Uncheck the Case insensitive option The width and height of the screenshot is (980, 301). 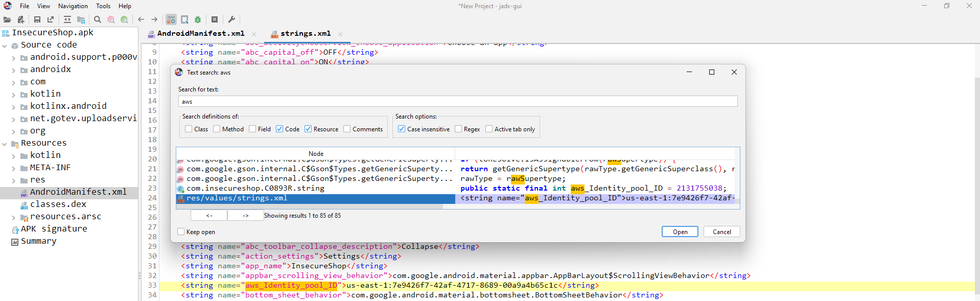[x=402, y=129]
